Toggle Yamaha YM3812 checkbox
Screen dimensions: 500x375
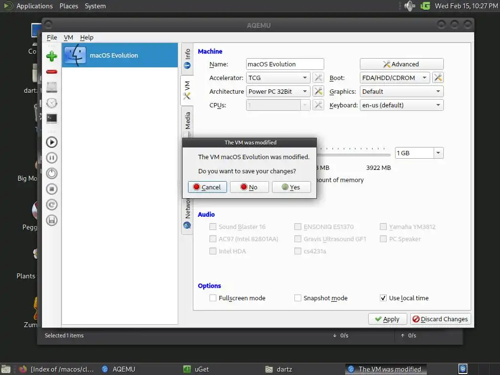(383, 227)
